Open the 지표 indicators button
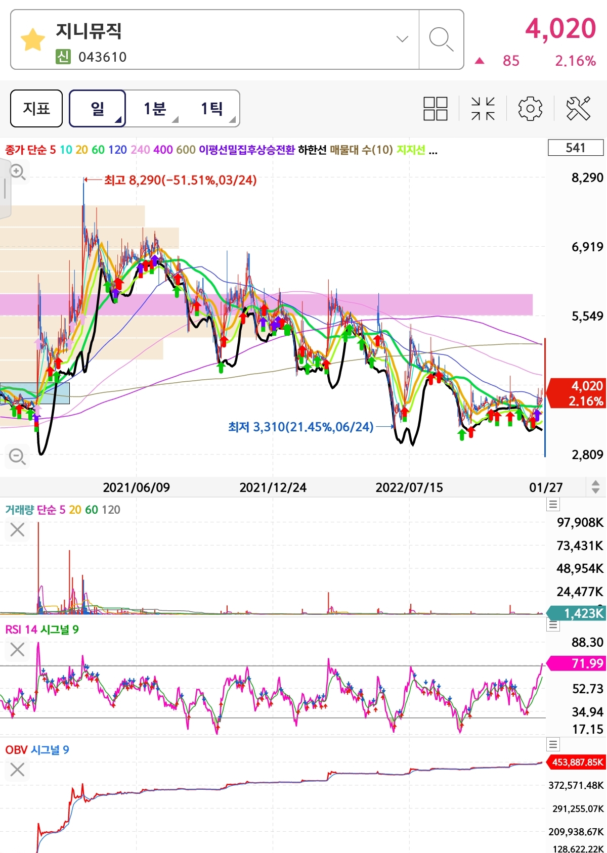The image size is (607, 853). coord(36,108)
